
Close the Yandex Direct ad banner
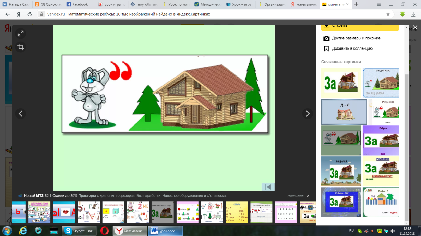pos(308,196)
